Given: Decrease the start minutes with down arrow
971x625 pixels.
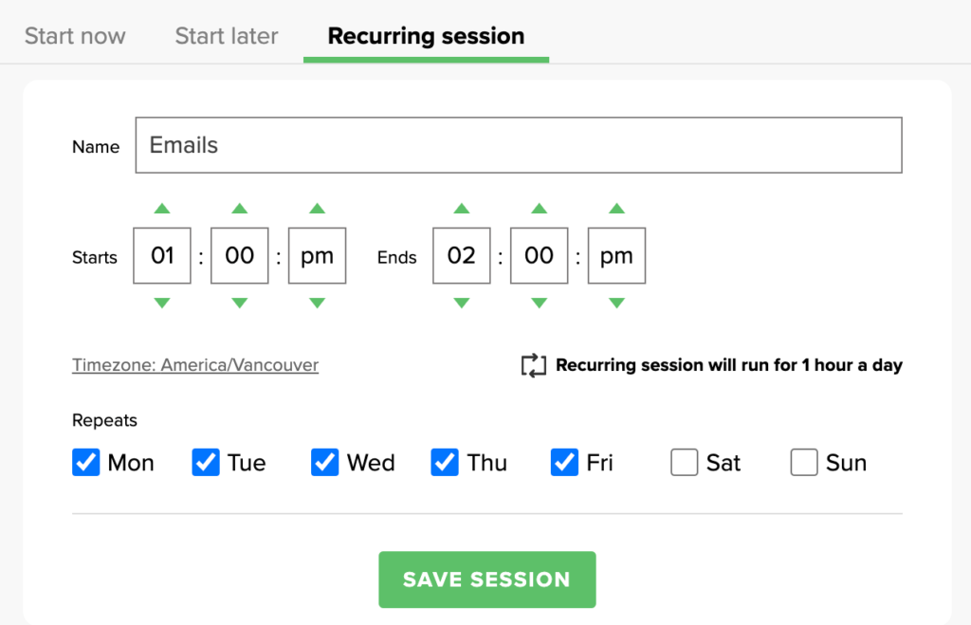Looking at the screenshot, I should (x=240, y=303).
